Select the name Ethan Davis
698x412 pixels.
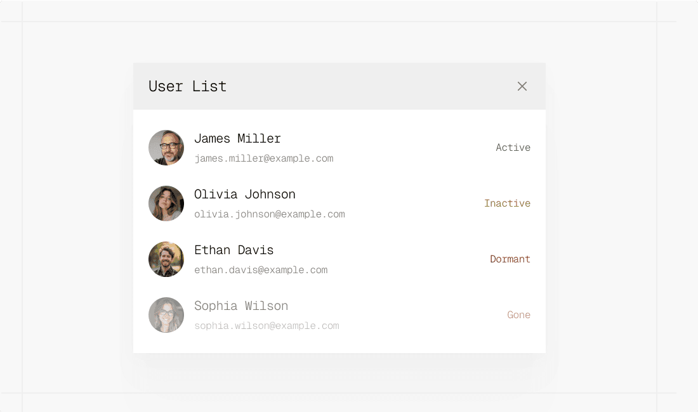[234, 250]
